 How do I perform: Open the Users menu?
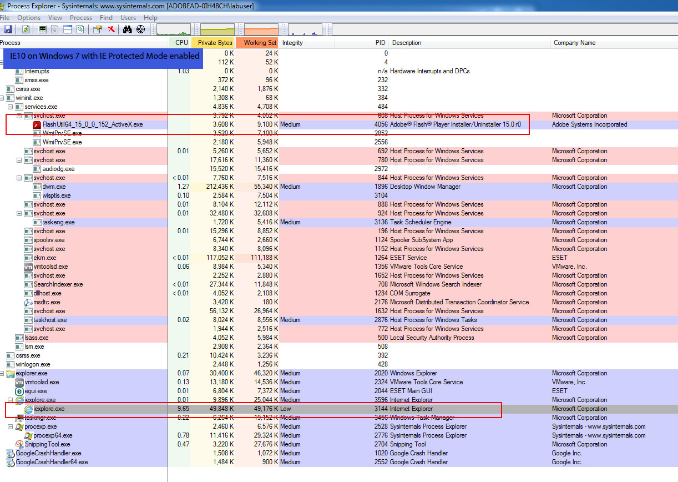(128, 18)
